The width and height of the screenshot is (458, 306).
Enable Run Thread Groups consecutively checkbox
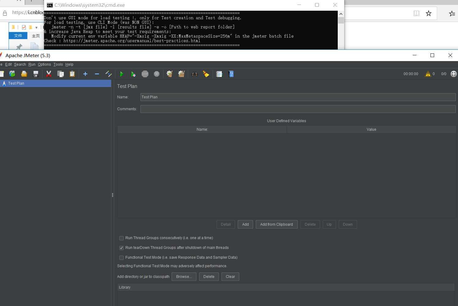121,238
